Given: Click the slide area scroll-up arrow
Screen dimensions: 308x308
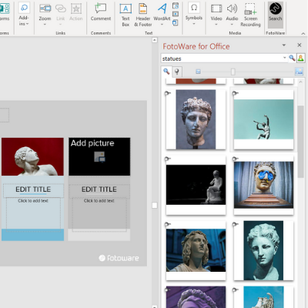Looking at the screenshot, I should 154,40.
